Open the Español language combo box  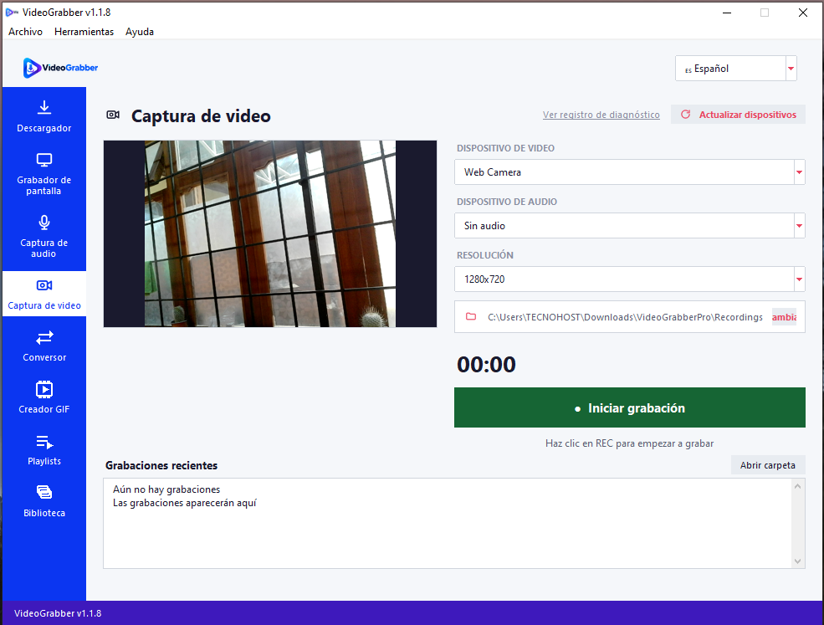735,69
